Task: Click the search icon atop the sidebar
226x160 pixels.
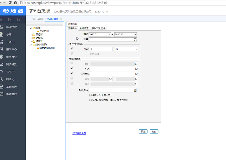Action: tap(10, 19)
